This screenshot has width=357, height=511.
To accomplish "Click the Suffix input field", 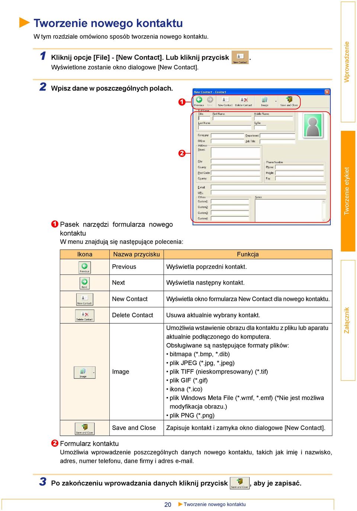I will coord(260,127).
